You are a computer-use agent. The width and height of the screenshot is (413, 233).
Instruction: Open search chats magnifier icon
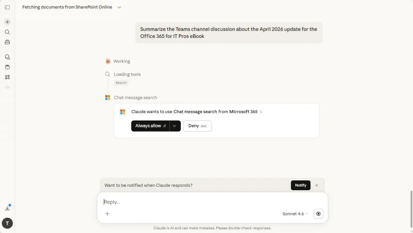7,32
